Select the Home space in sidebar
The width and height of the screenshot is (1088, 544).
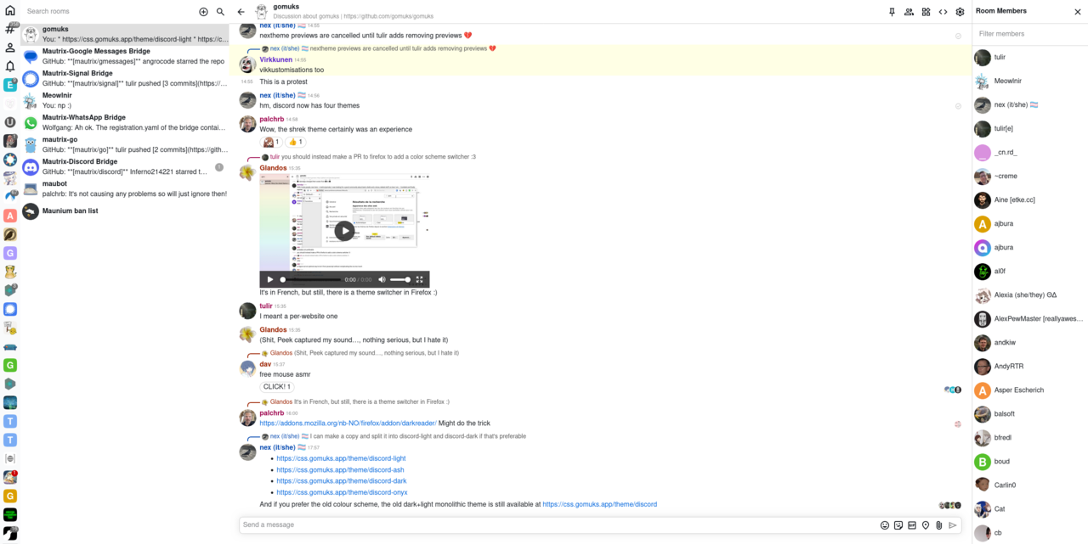pos(10,11)
